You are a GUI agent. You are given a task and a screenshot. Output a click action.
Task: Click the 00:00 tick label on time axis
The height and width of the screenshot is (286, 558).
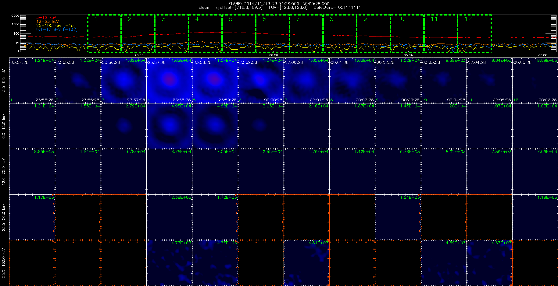click(274, 55)
